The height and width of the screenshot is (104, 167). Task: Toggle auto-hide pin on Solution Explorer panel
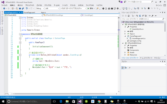pyautogui.click(x=162, y=12)
